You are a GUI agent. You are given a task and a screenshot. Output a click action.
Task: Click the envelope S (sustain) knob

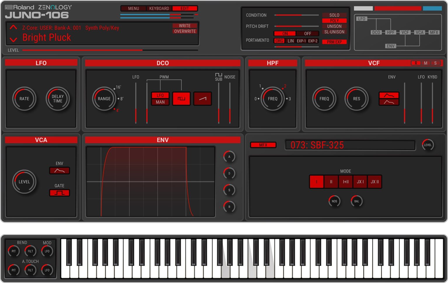[229, 190]
